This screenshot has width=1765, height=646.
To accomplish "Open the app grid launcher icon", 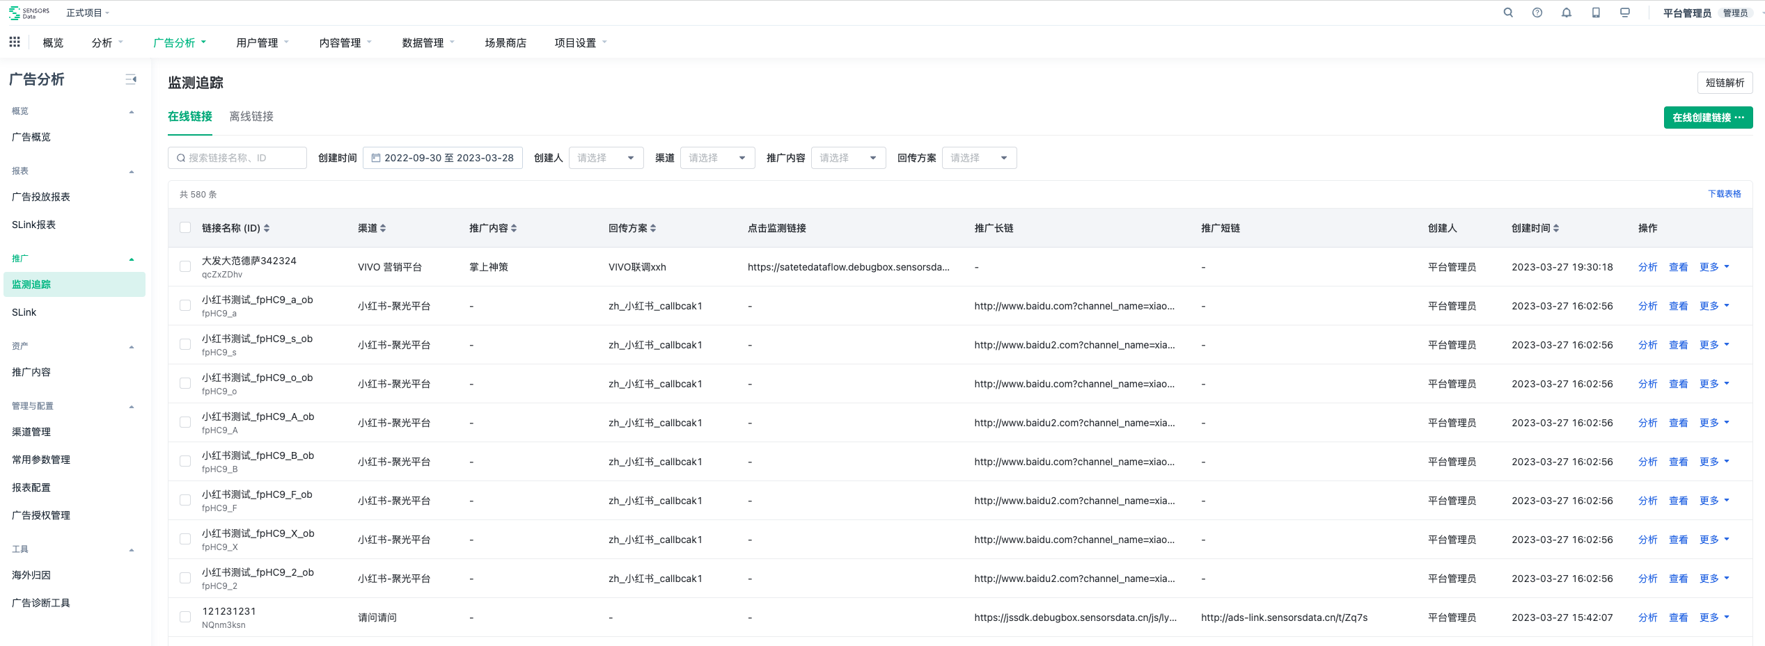I will pos(15,42).
